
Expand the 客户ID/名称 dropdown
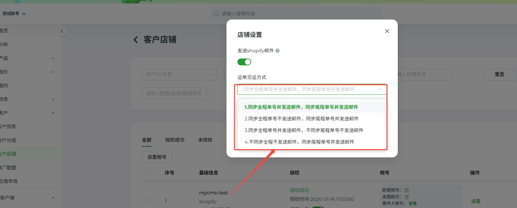point(178,74)
